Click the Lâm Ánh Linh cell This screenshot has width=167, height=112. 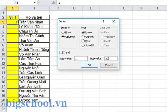(x=34, y=86)
